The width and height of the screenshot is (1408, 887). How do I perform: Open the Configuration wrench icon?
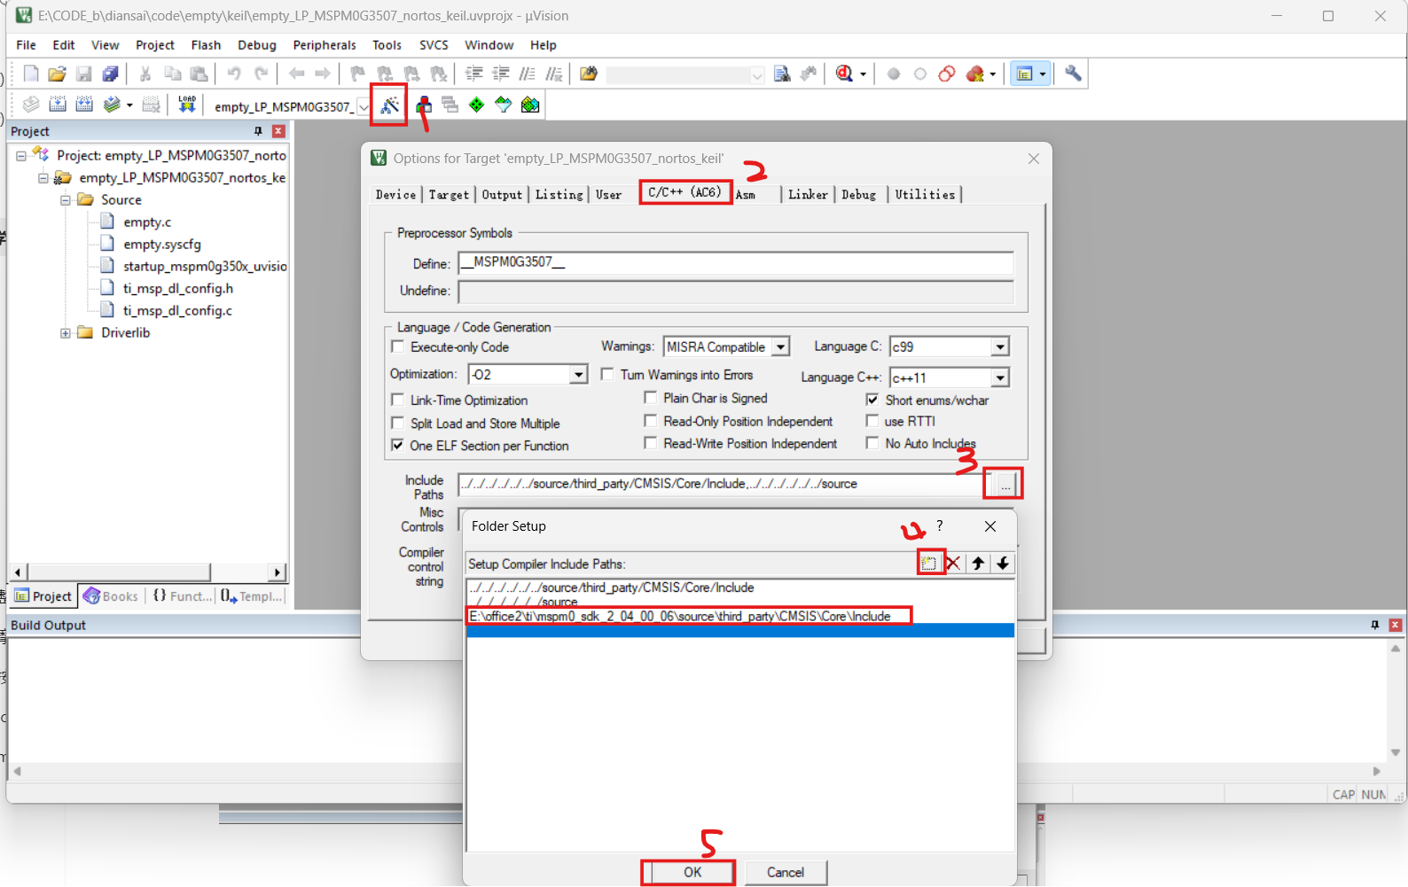[x=1073, y=74]
